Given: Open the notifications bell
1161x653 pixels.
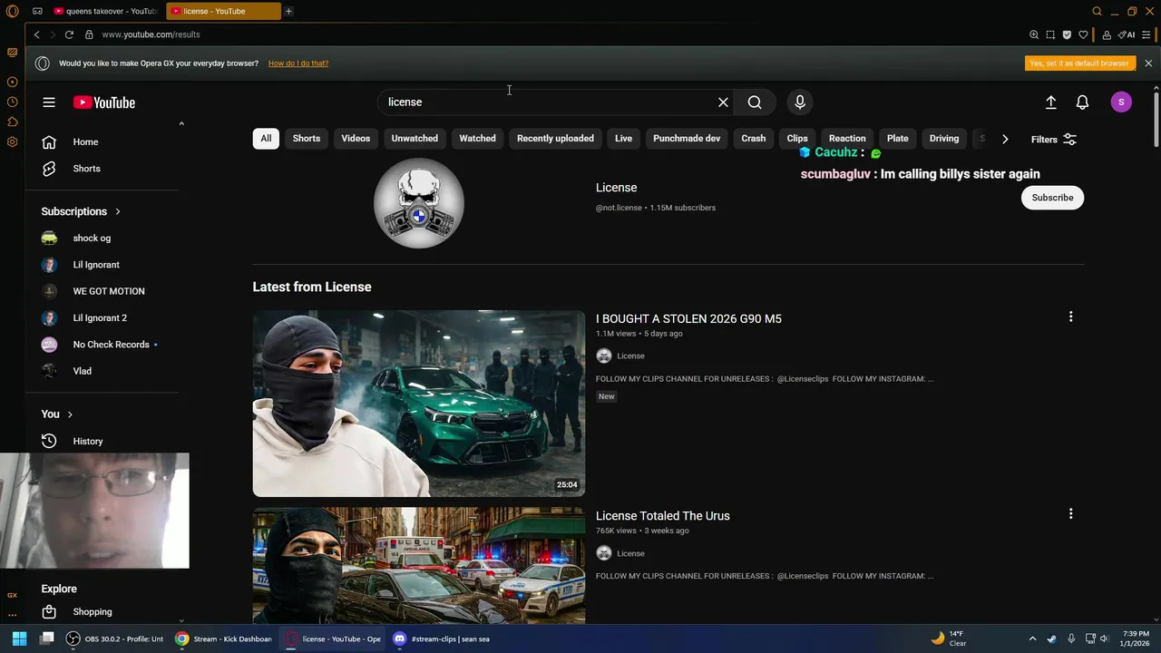Looking at the screenshot, I should tap(1082, 102).
